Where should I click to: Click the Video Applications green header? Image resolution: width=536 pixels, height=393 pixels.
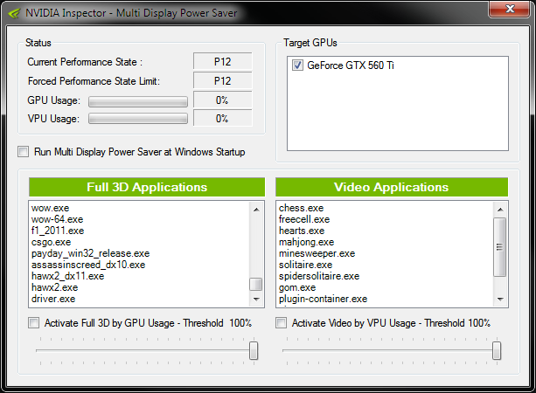coord(392,187)
